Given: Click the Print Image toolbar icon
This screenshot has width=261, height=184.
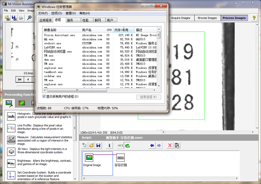Looking at the screenshot, I should coord(21,17).
